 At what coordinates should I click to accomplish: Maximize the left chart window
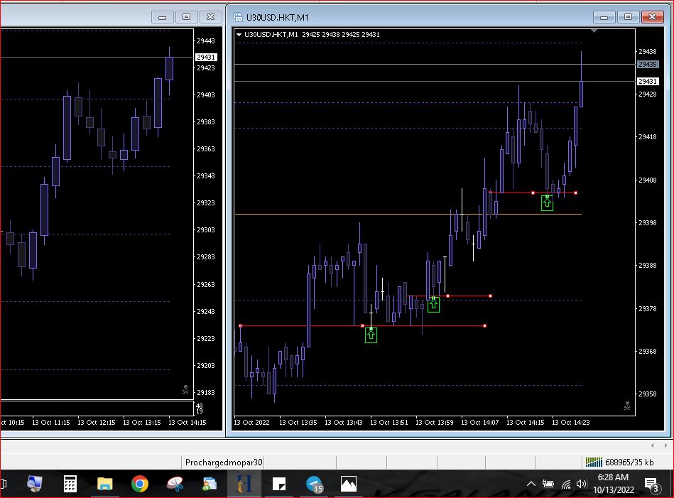point(186,17)
